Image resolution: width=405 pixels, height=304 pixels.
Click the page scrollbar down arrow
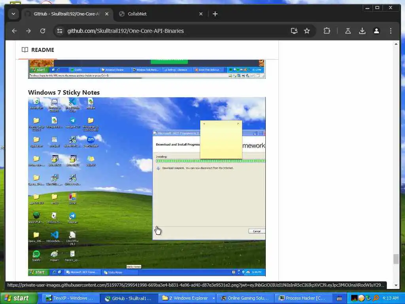(396, 285)
